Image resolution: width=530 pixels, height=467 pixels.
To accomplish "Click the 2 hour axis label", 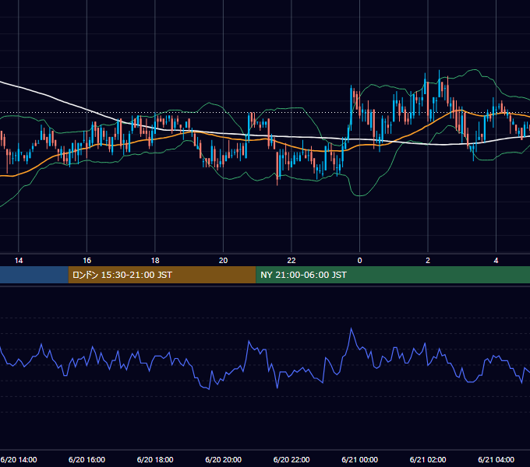I will point(428,261).
